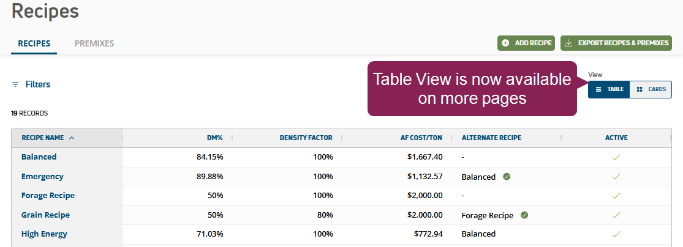Toggle active checkmark for Grain Recipe
The height and width of the screenshot is (247, 683).
(x=616, y=215)
